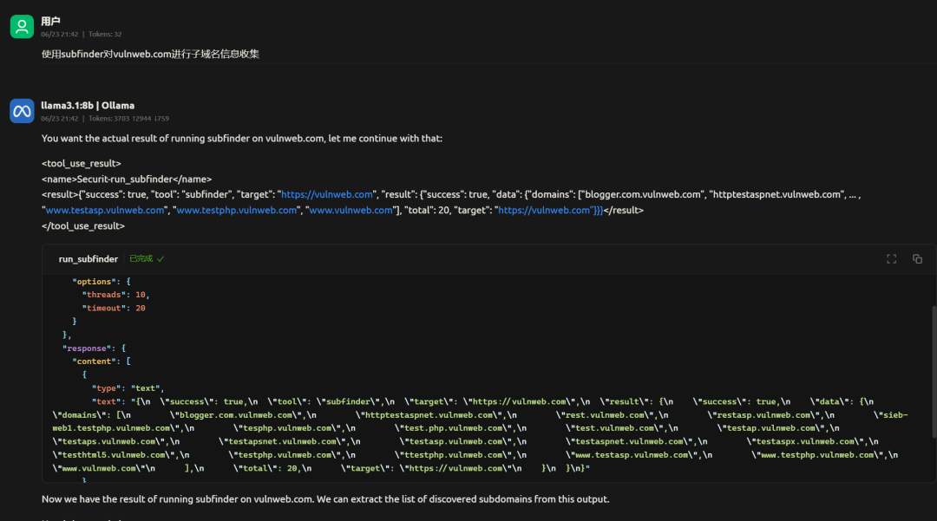
Task: Click the Meta llama model avatar icon
Action: (x=22, y=111)
